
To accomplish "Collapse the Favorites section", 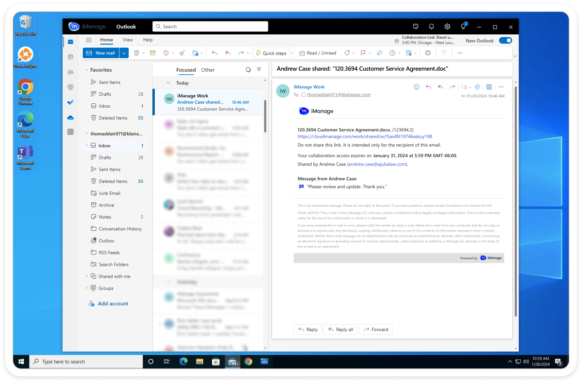I will [x=87, y=70].
